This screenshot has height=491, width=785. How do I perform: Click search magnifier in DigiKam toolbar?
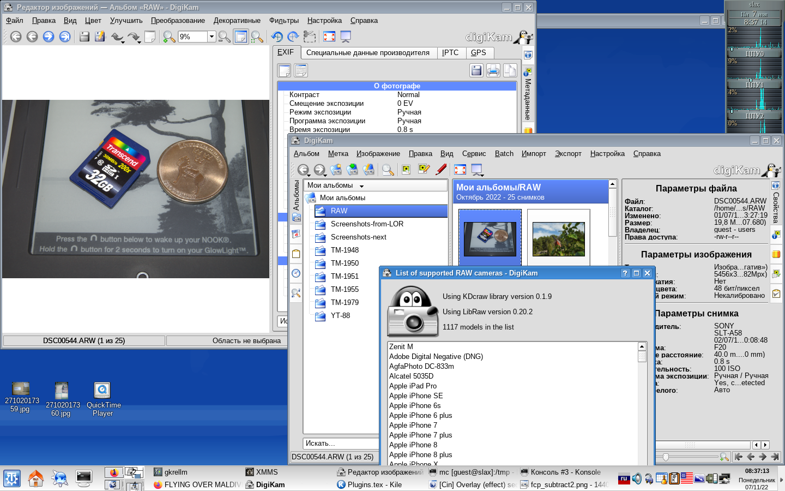click(x=388, y=170)
